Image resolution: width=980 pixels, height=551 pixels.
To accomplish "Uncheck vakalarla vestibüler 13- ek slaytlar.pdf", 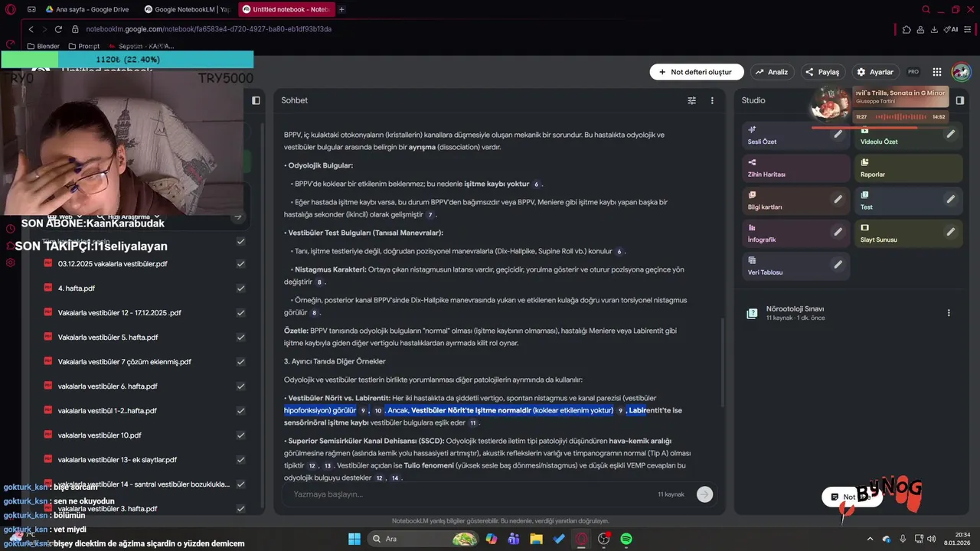I will [x=240, y=460].
